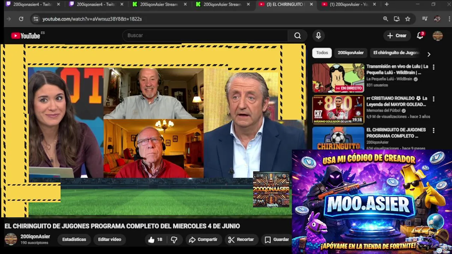452x254 pixels.
Task: Click the 200iqonAsier channel avatar under video
Action: 11,239
